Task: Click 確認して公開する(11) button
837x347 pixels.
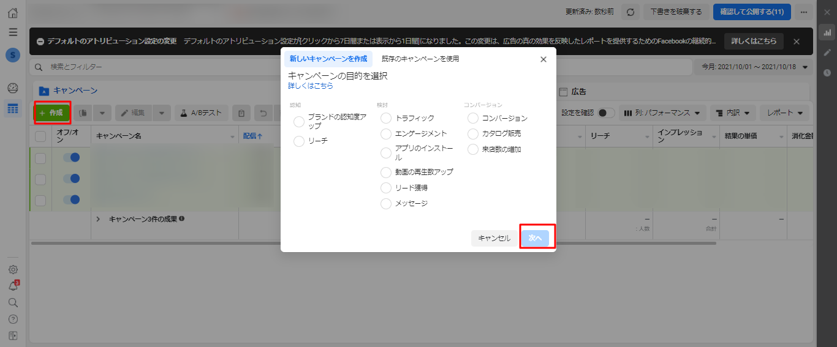Action: 752,12
